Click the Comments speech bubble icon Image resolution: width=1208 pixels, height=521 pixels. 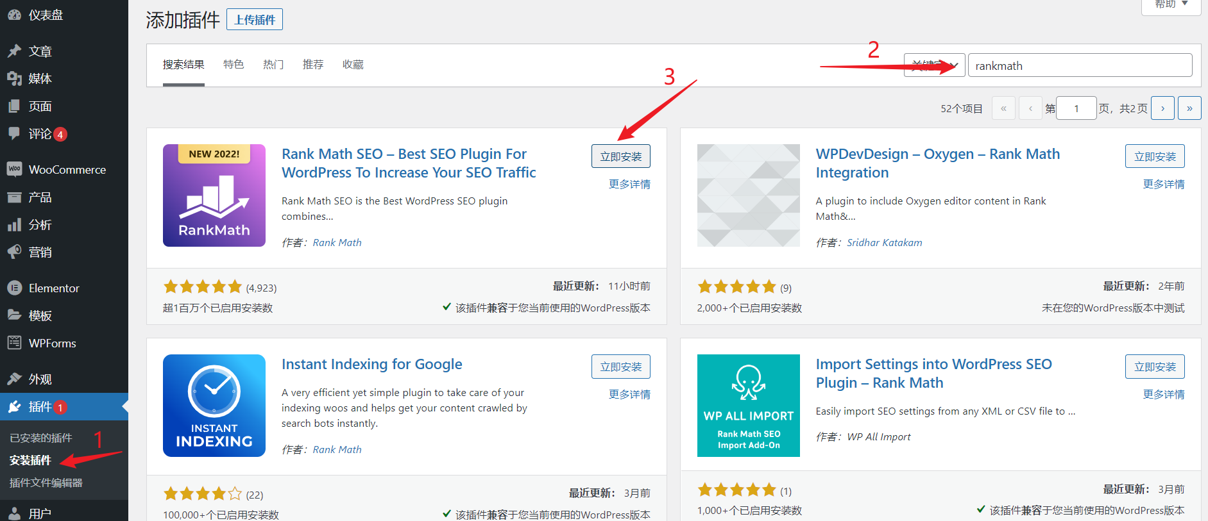(x=14, y=133)
